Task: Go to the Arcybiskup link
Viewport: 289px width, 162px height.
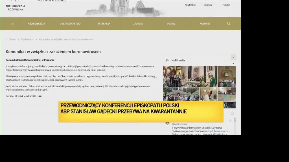Action: point(191,5)
